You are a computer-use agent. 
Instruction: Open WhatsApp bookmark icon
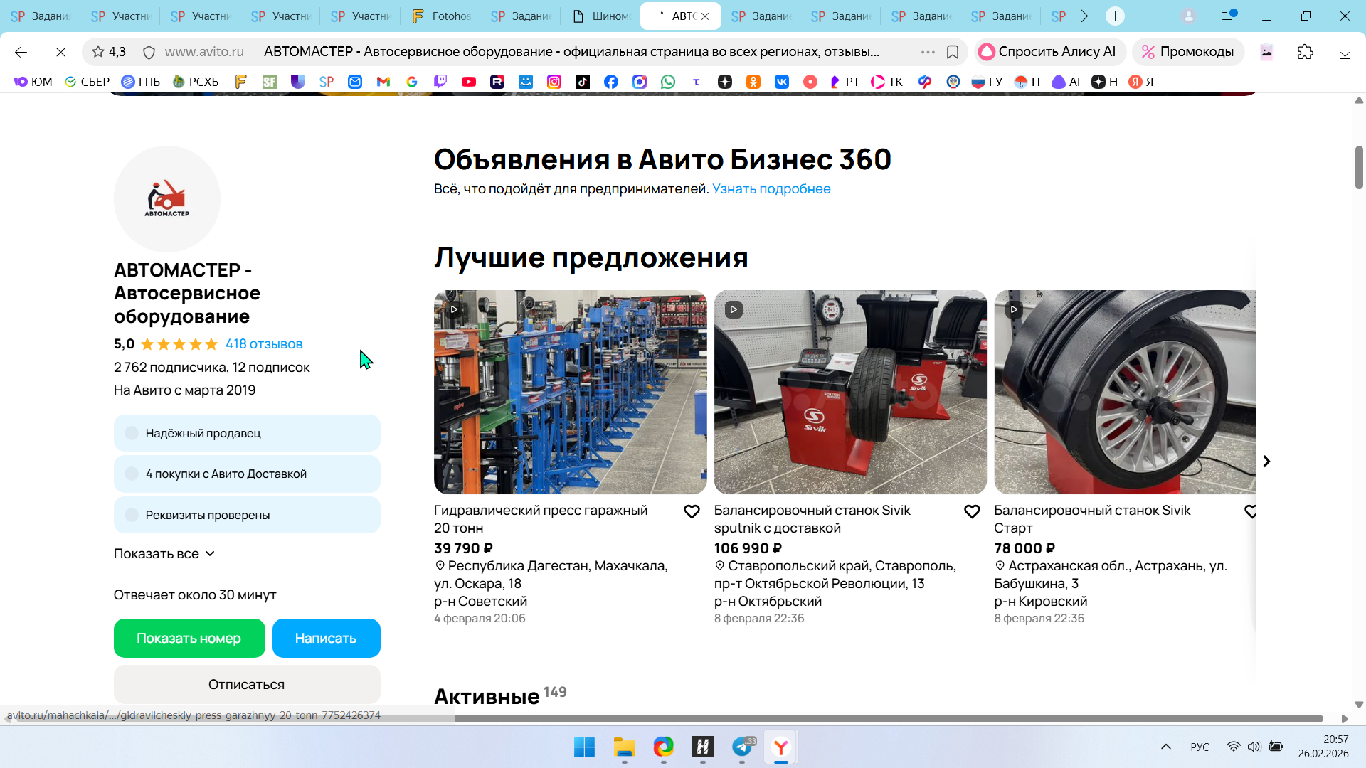667,82
